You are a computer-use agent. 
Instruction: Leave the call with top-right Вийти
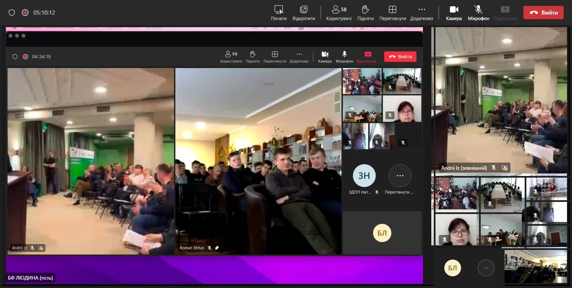pos(543,13)
